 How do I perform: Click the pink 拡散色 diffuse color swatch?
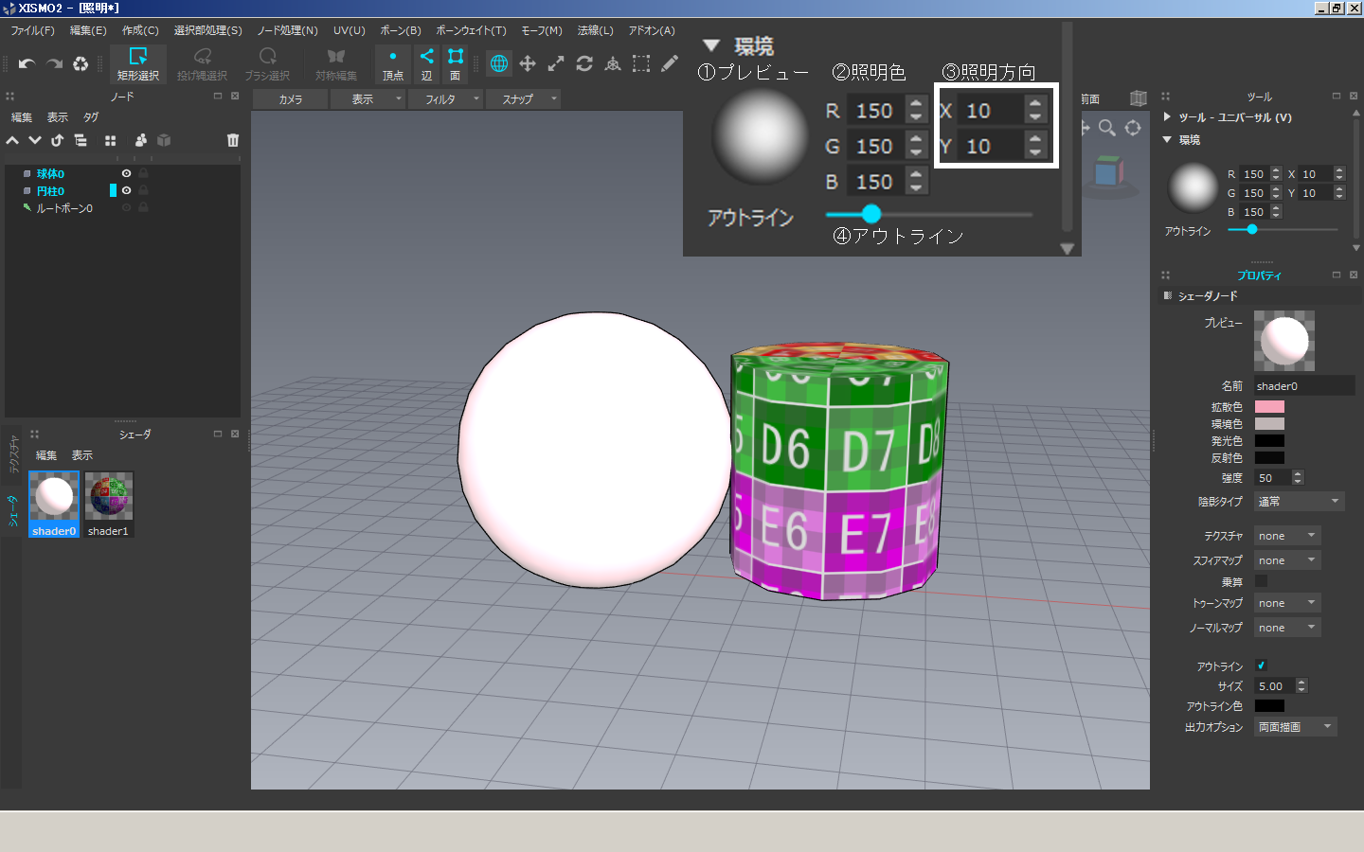1269,407
